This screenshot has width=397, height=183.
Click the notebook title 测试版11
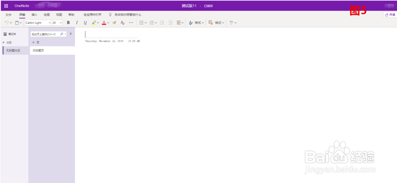pos(189,6)
